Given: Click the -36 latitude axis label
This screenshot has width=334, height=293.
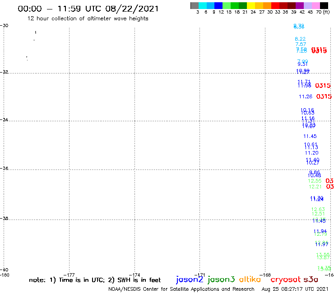Looking at the screenshot, I should pos(4,169).
